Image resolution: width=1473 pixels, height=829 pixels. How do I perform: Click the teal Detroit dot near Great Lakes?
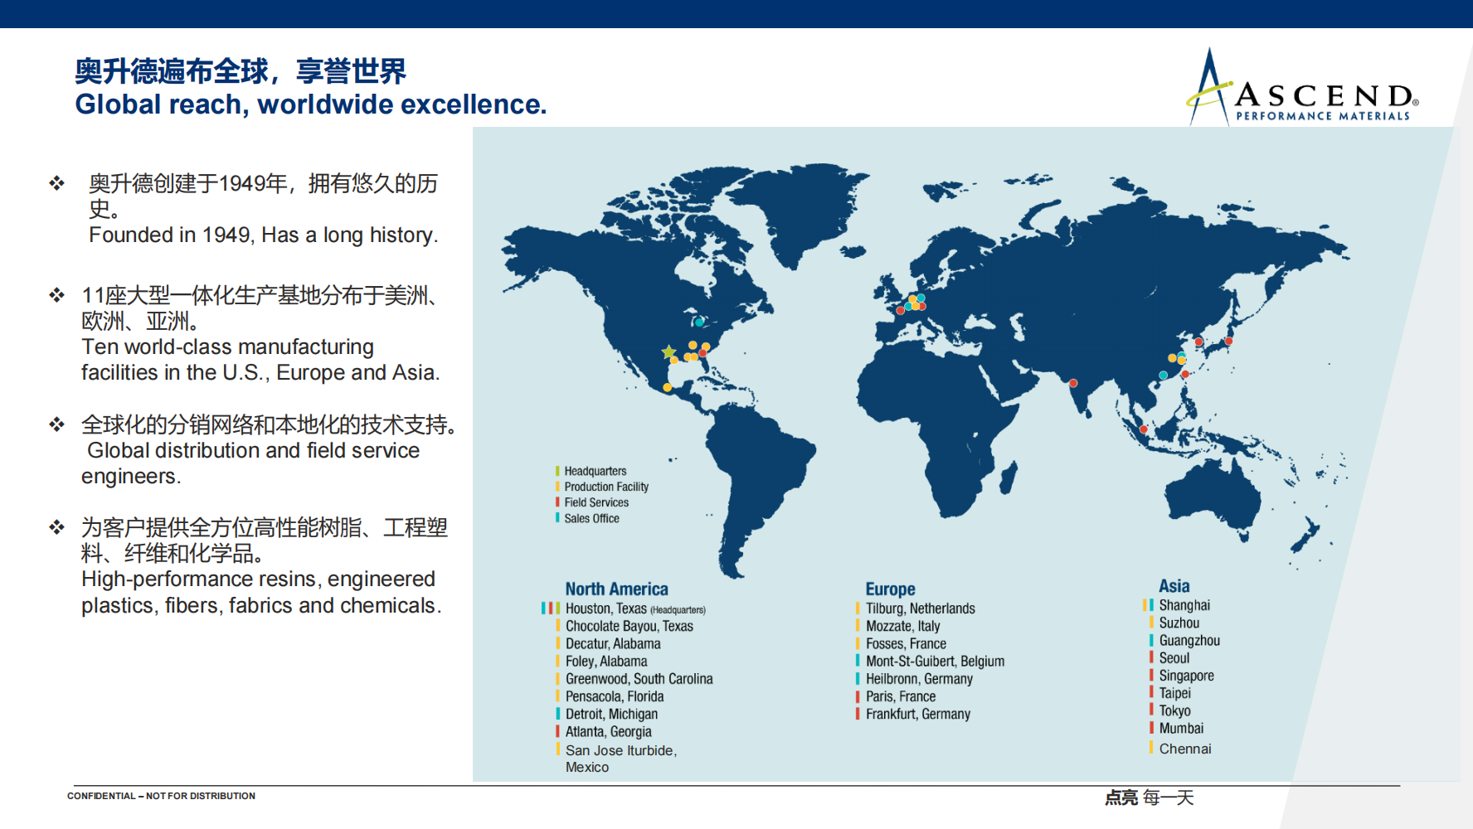699,322
